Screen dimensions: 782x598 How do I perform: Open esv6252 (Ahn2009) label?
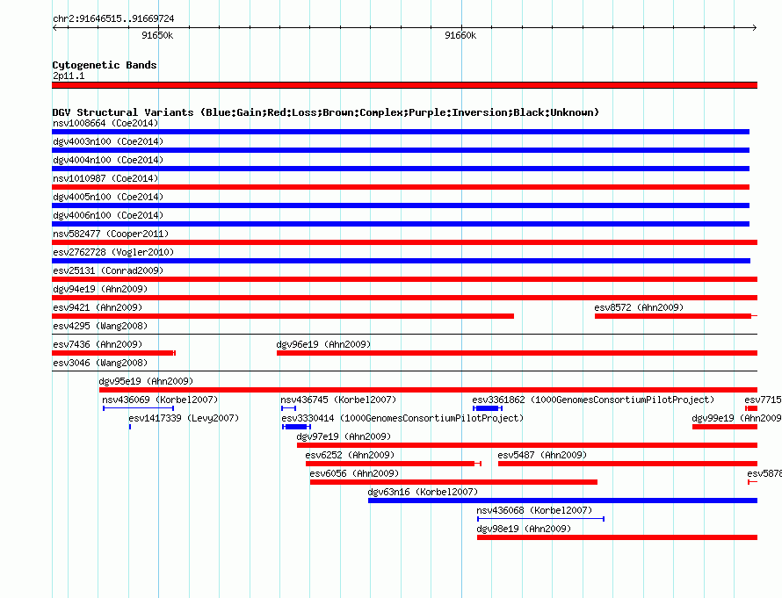350,455
